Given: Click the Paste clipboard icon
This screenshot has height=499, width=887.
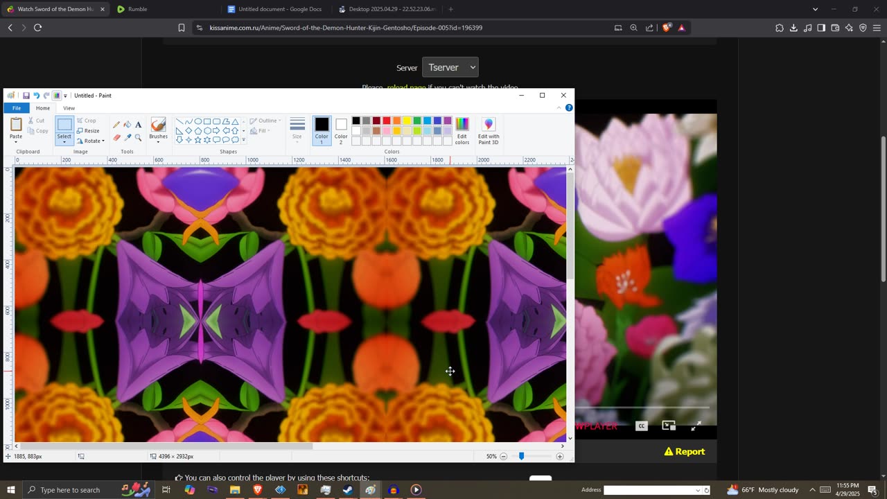Looking at the screenshot, I should (x=16, y=124).
